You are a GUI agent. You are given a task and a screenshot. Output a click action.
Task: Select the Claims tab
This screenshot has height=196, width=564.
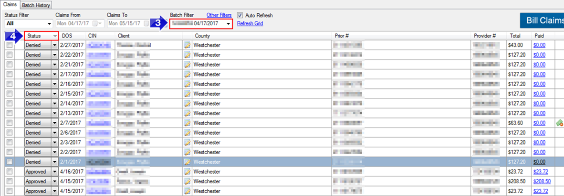[x=10, y=4]
